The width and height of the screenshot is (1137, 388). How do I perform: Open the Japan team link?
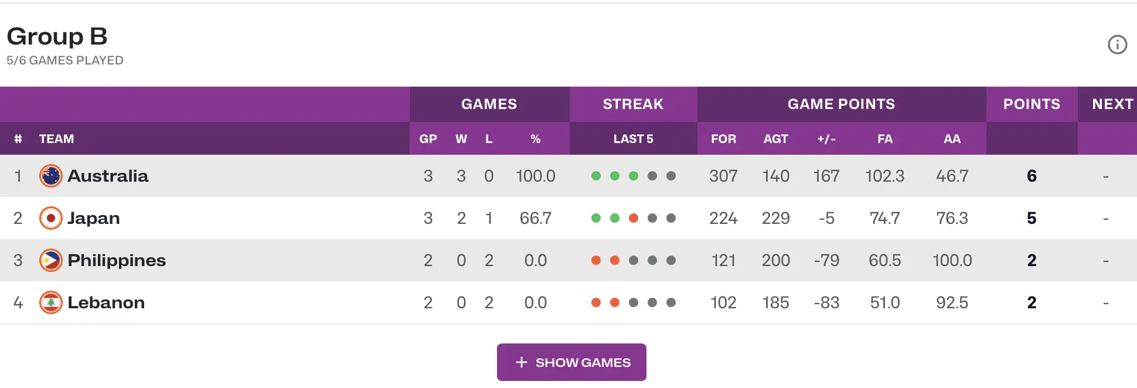pyautogui.click(x=94, y=218)
